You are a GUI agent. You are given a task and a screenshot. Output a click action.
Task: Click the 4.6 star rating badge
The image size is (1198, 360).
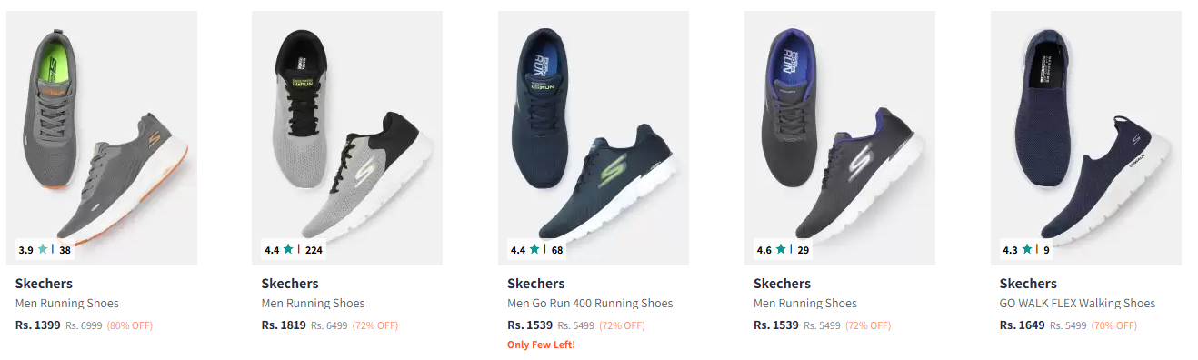[784, 249]
